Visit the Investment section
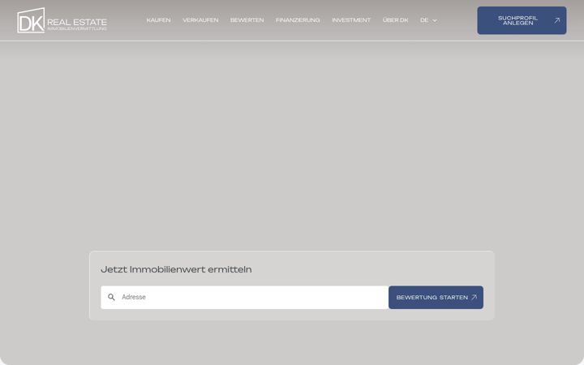This screenshot has height=365, width=584. point(351,20)
